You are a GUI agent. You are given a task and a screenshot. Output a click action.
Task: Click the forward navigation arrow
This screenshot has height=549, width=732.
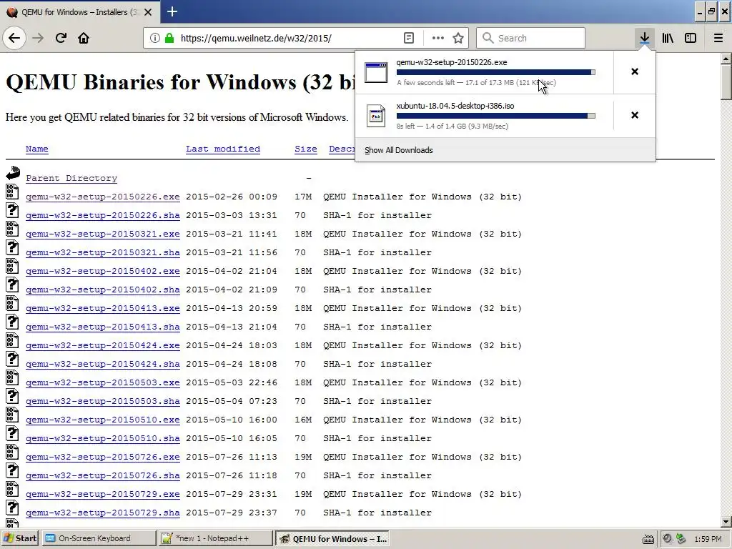pyautogui.click(x=38, y=38)
